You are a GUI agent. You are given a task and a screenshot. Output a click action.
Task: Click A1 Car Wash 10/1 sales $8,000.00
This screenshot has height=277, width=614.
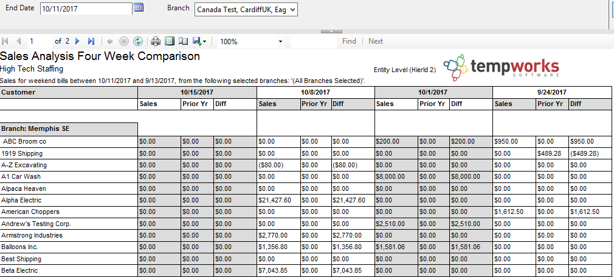point(390,176)
